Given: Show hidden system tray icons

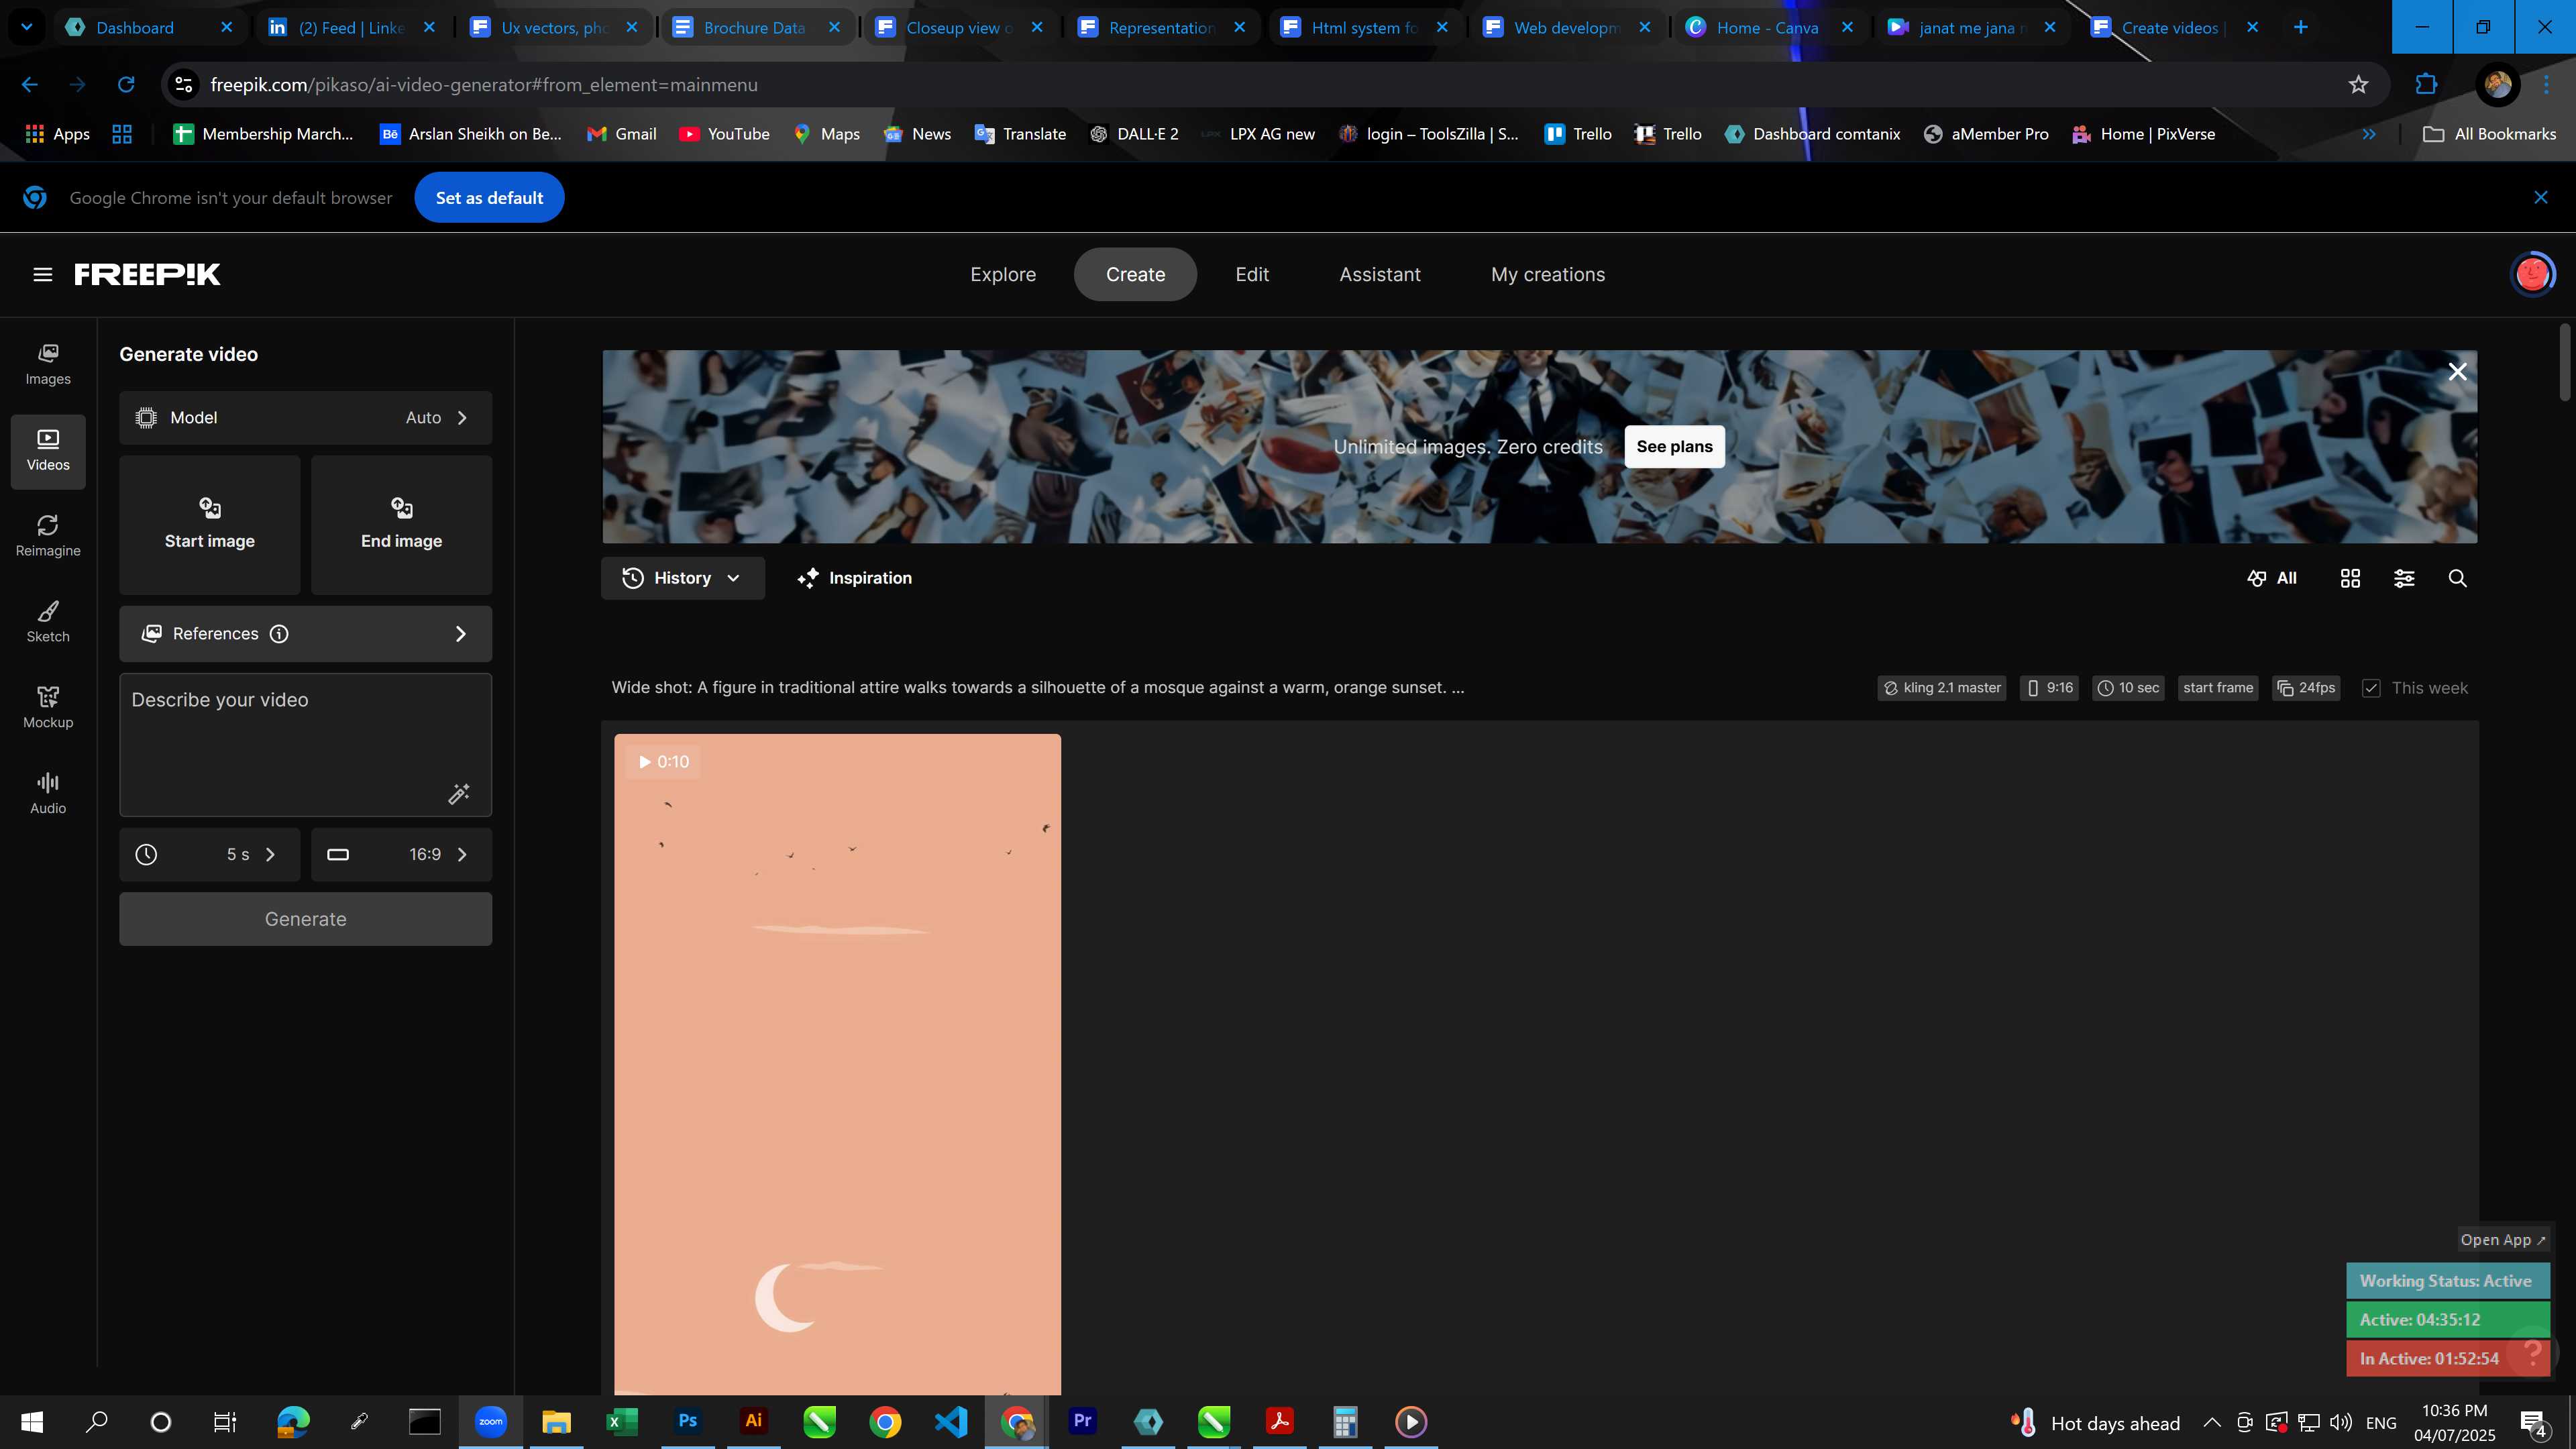Looking at the screenshot, I should [2212, 1422].
